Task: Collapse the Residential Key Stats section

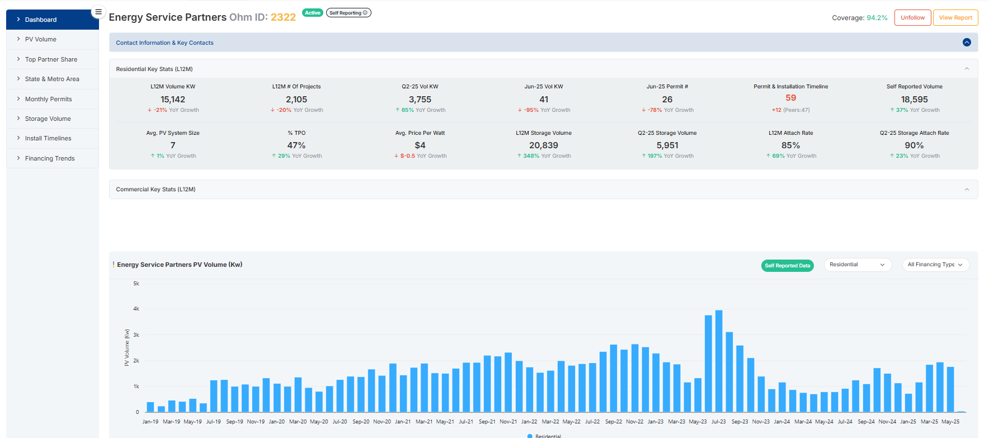Action: 966,69
